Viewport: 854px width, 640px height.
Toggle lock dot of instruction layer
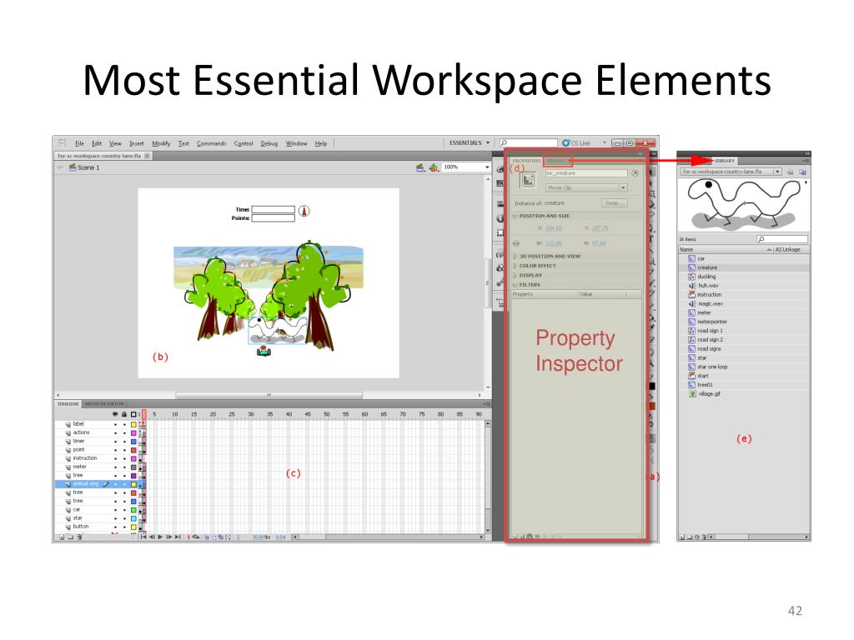tap(124, 459)
